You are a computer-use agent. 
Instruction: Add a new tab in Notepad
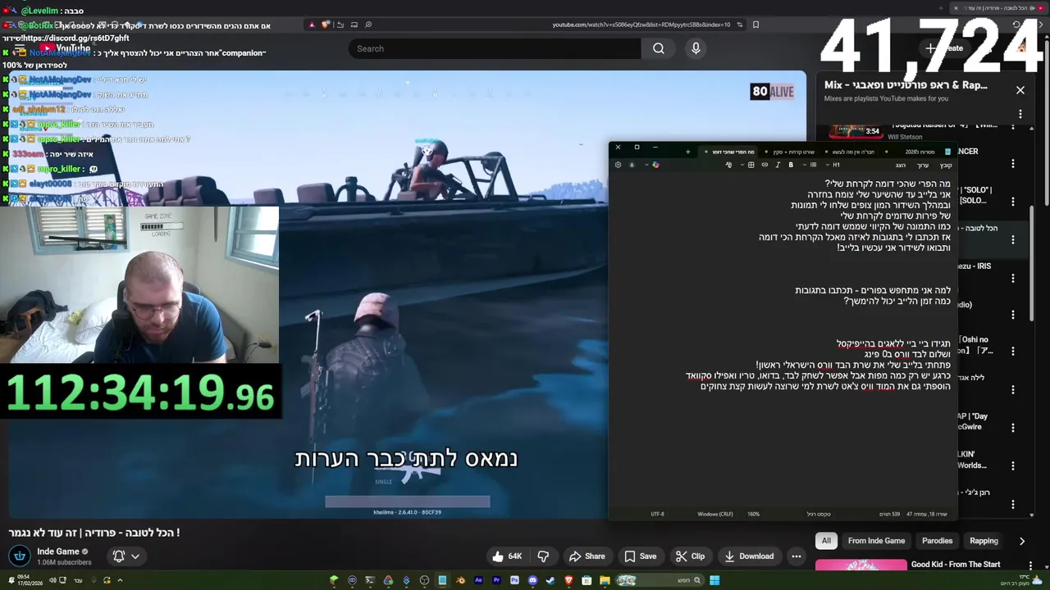(x=687, y=152)
